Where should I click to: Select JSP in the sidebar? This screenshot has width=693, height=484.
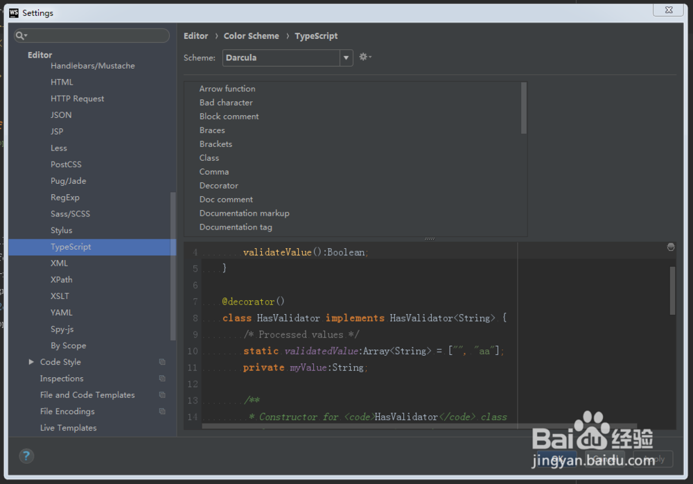tap(57, 131)
